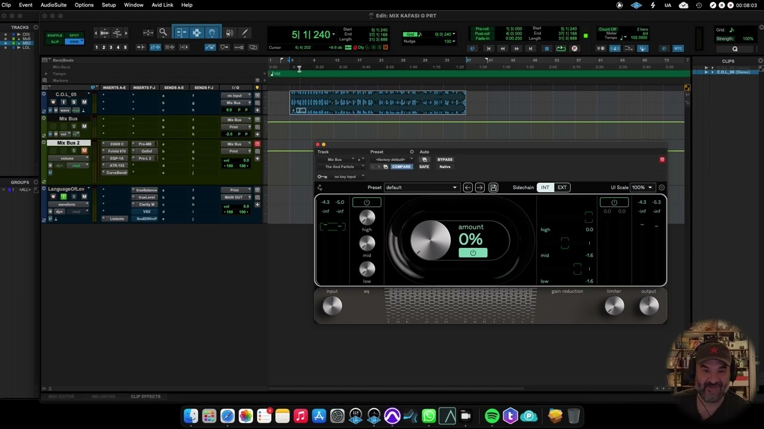Go to next preset arrow in plugin
This screenshot has height=429, width=764.
(480, 188)
